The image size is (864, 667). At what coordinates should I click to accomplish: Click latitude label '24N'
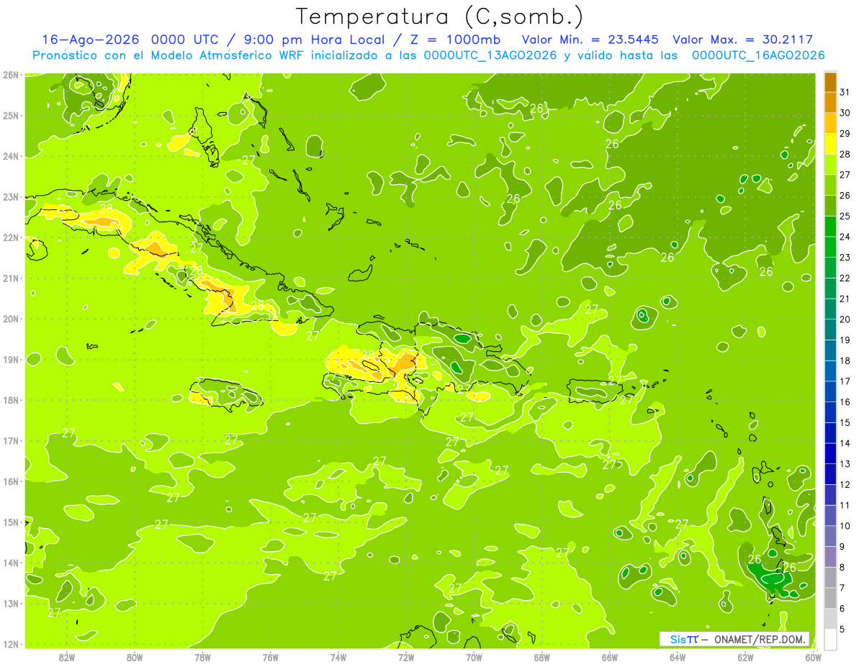[x=11, y=156]
